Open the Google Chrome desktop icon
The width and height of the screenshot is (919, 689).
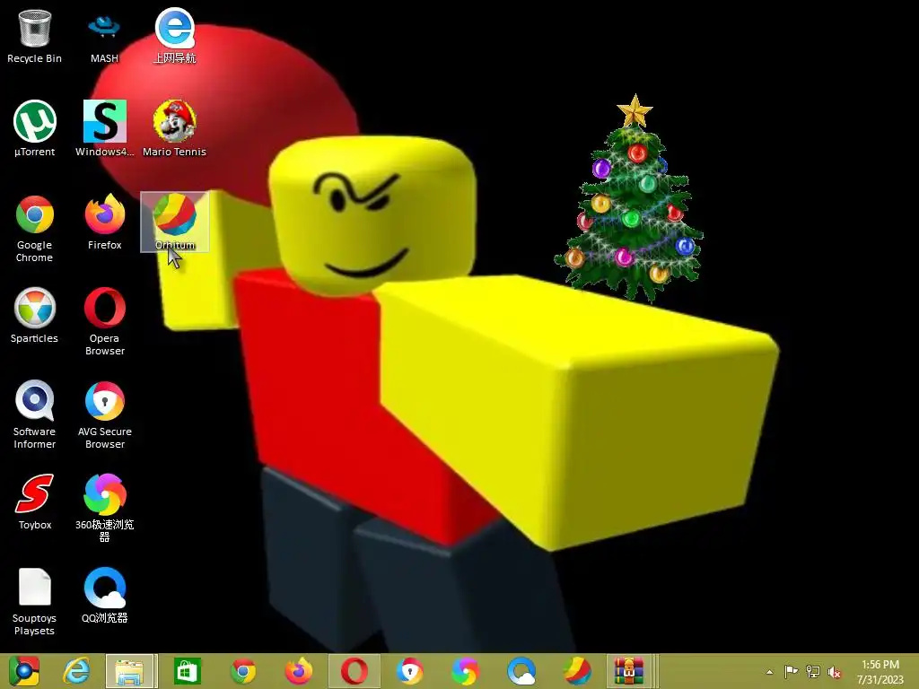pos(35,229)
